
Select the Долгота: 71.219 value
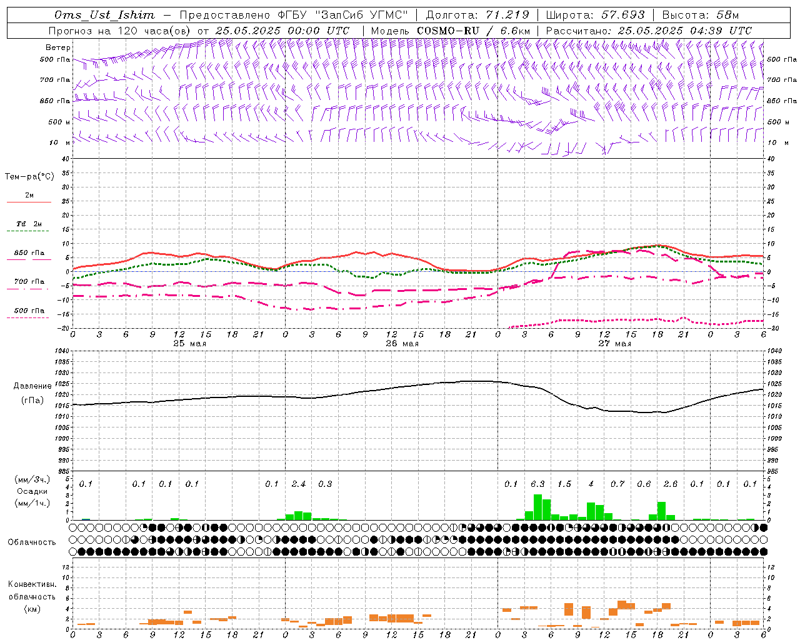(x=477, y=15)
